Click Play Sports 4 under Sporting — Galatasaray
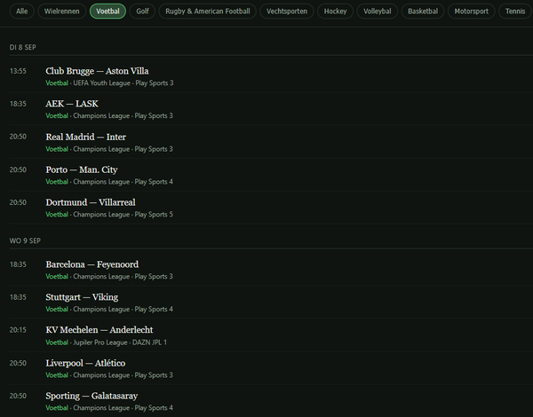Image resolution: width=533 pixels, height=417 pixels. [x=154, y=408]
